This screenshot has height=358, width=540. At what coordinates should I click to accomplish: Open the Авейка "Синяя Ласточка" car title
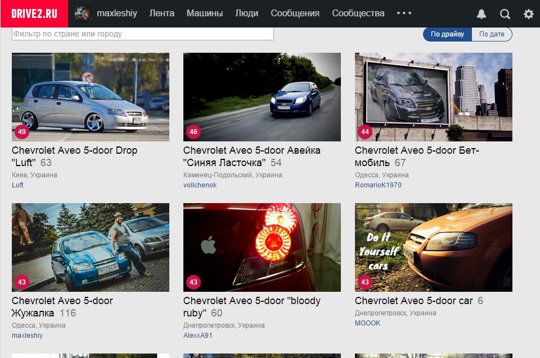pos(252,157)
